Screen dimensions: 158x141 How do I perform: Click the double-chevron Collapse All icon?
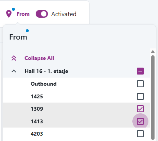click(14, 58)
